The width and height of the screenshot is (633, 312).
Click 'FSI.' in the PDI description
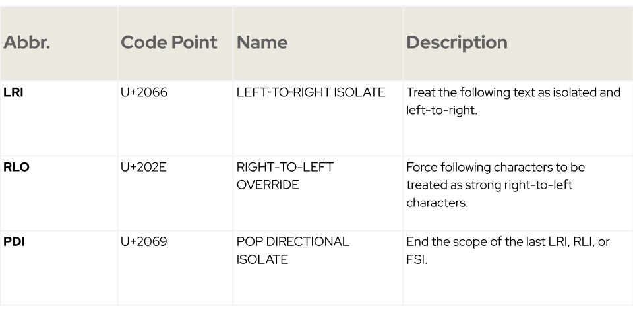point(417,259)
